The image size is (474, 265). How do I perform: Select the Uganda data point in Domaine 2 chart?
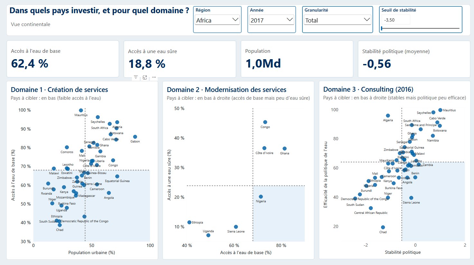point(208,235)
